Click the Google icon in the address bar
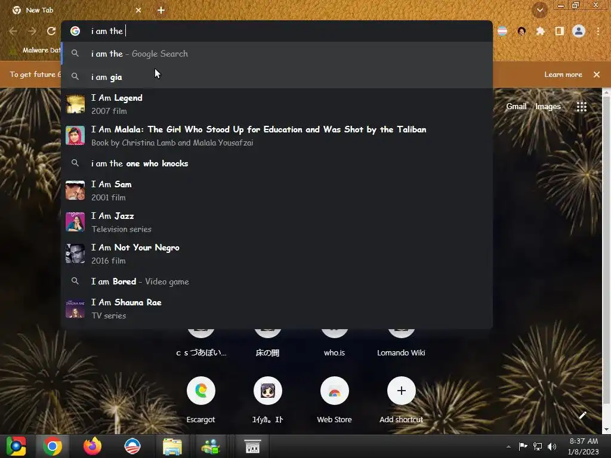This screenshot has width=611, height=458. [x=75, y=31]
